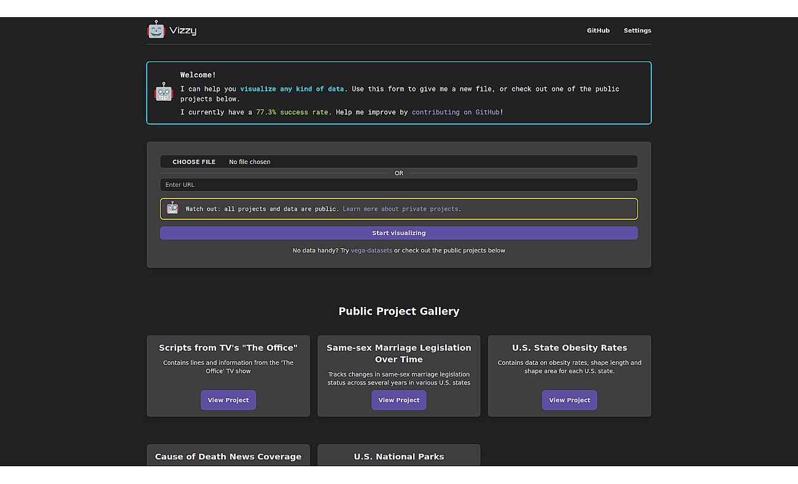Click the same-sex marriage description text

399,378
